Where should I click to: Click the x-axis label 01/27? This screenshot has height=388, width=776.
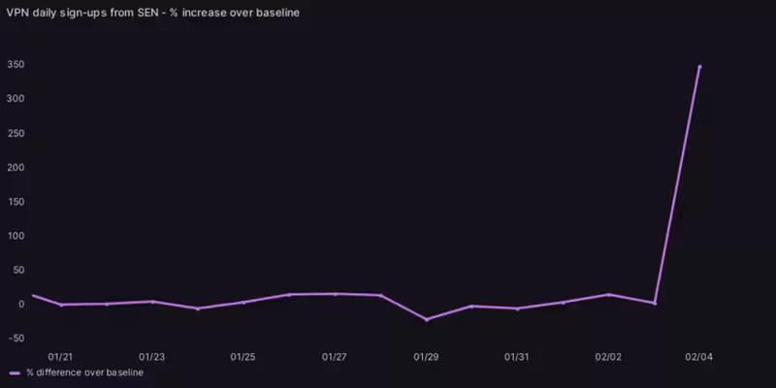tap(335, 357)
